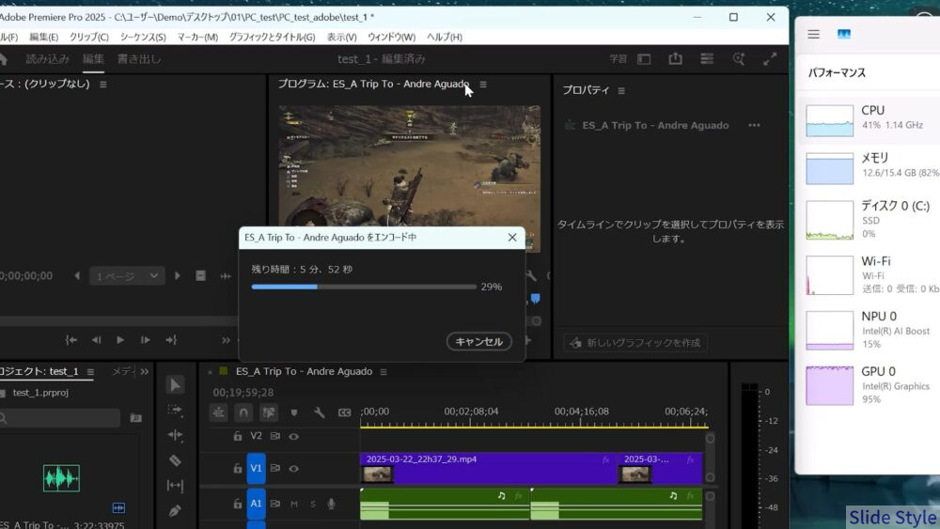Open the Properties panel options menu
This screenshot has height=529, width=940.
tap(621, 90)
